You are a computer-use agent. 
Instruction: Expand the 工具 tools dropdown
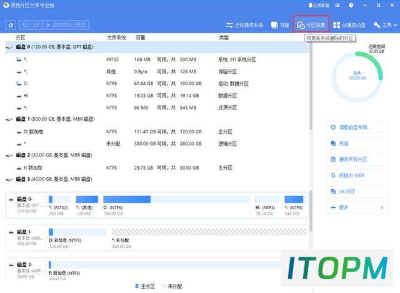click(385, 25)
